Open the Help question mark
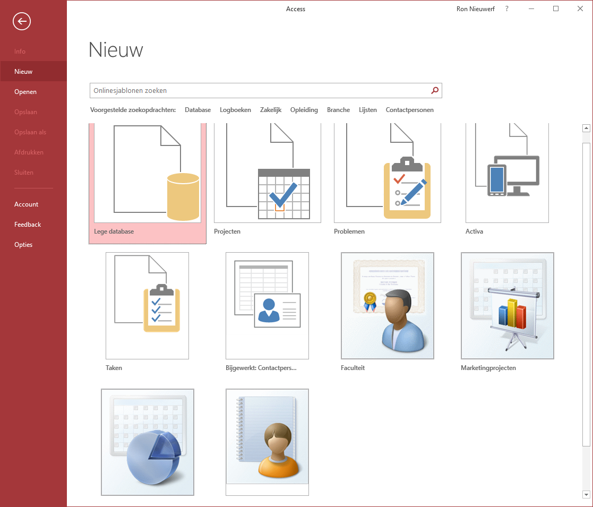The width and height of the screenshot is (593, 507). coord(507,8)
